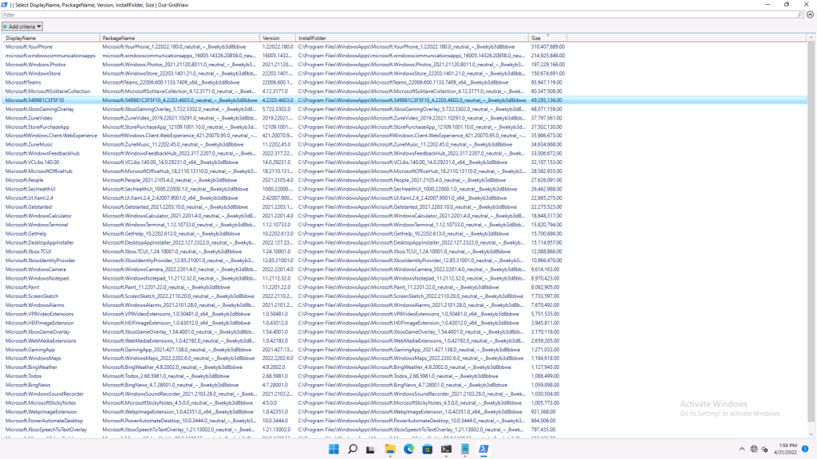Open Task View from the taskbar
This screenshot has width=817, height=459.
click(371, 449)
